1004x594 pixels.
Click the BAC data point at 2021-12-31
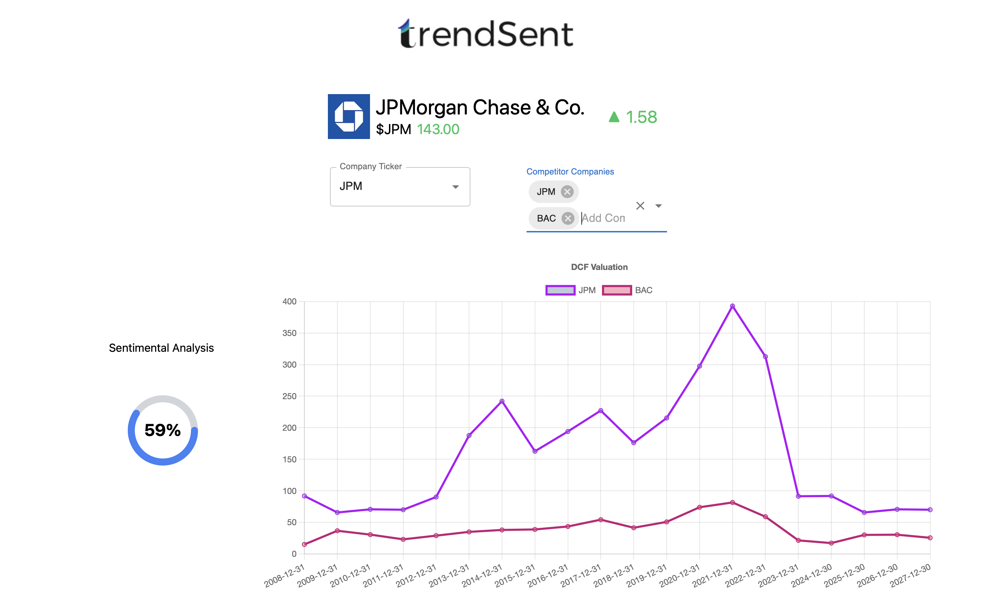pos(732,502)
